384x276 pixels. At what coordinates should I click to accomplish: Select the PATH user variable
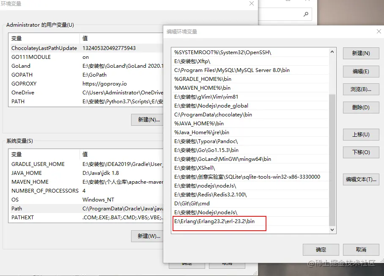click(x=86, y=101)
